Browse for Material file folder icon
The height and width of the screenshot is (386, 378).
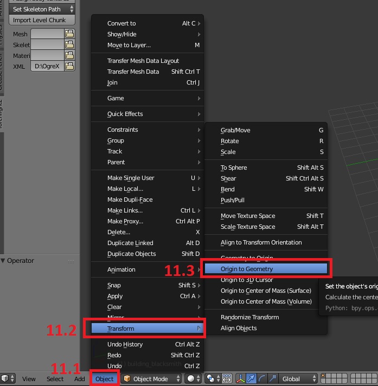click(70, 55)
